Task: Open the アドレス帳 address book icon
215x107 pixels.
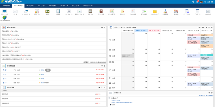Action: (x=101, y=12)
